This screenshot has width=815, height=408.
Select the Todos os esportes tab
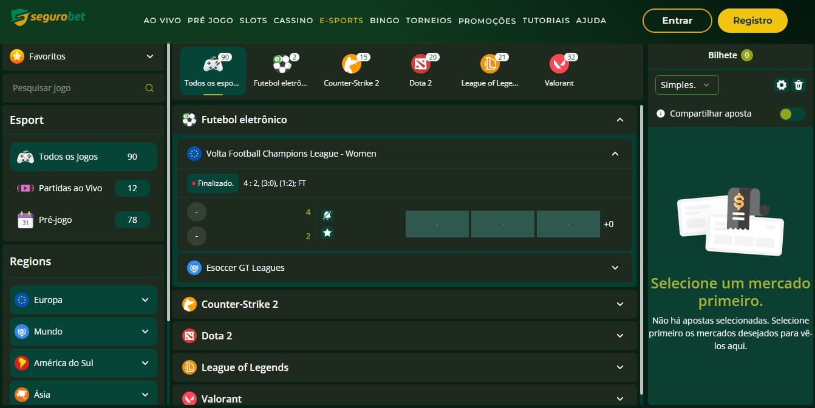point(213,71)
